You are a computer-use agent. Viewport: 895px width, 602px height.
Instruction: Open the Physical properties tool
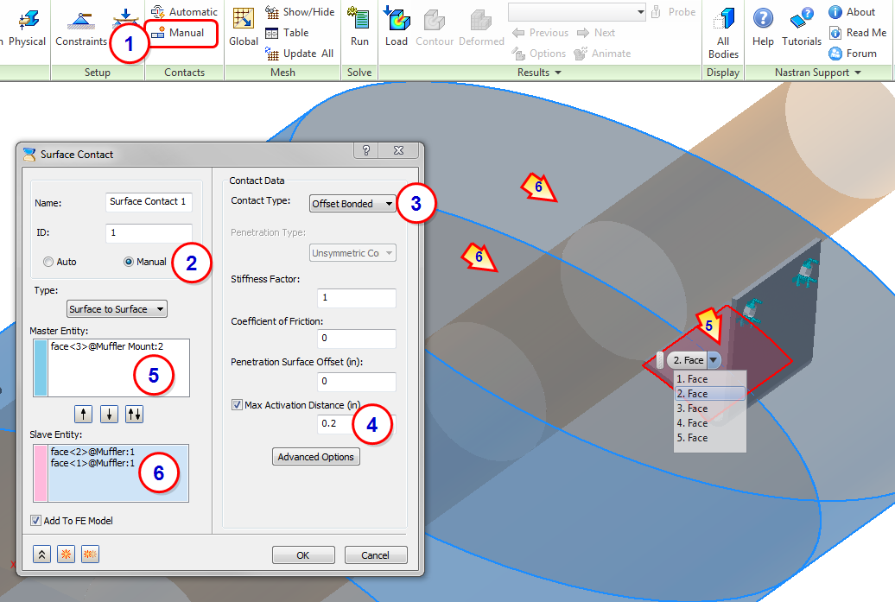[x=27, y=29]
